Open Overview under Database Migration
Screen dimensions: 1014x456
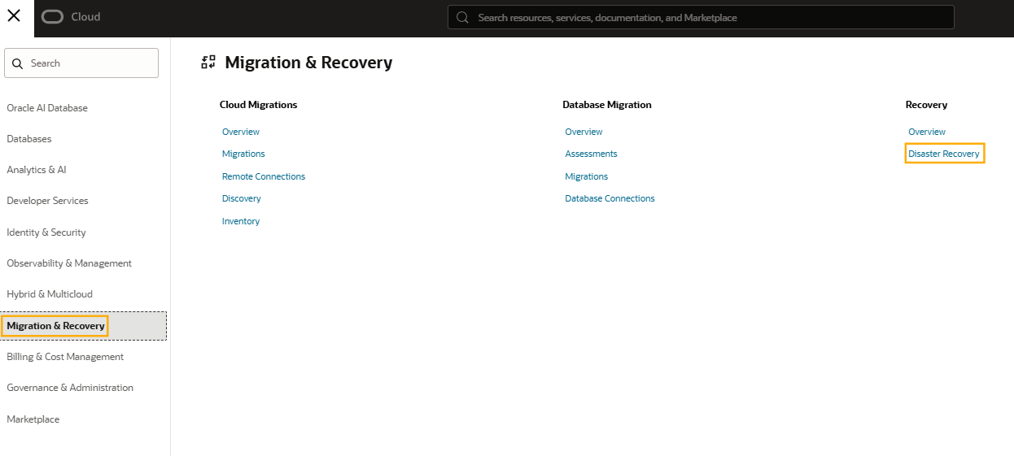coord(584,132)
